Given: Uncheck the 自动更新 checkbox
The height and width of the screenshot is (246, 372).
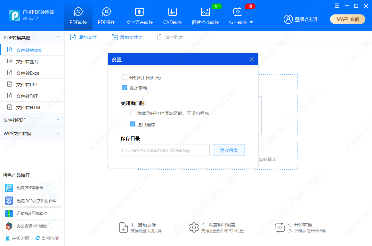Looking at the screenshot, I should 125,88.
